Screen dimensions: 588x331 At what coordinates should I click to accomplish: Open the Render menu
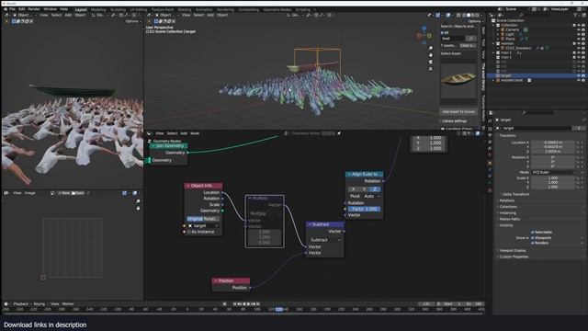click(x=34, y=9)
